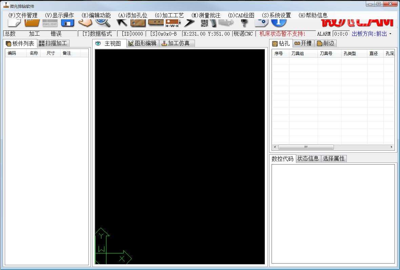Switch to the 扫描加工 tab
This screenshot has width=400, height=270.
(53, 43)
